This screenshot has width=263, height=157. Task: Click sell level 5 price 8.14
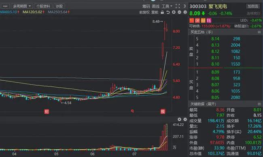click(x=215, y=39)
